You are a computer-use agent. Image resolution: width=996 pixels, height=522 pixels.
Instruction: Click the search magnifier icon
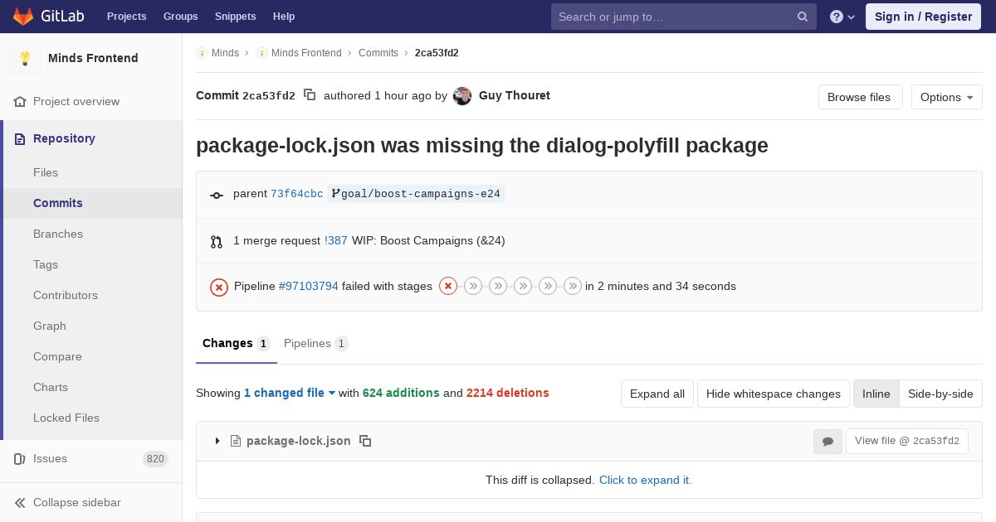[803, 17]
